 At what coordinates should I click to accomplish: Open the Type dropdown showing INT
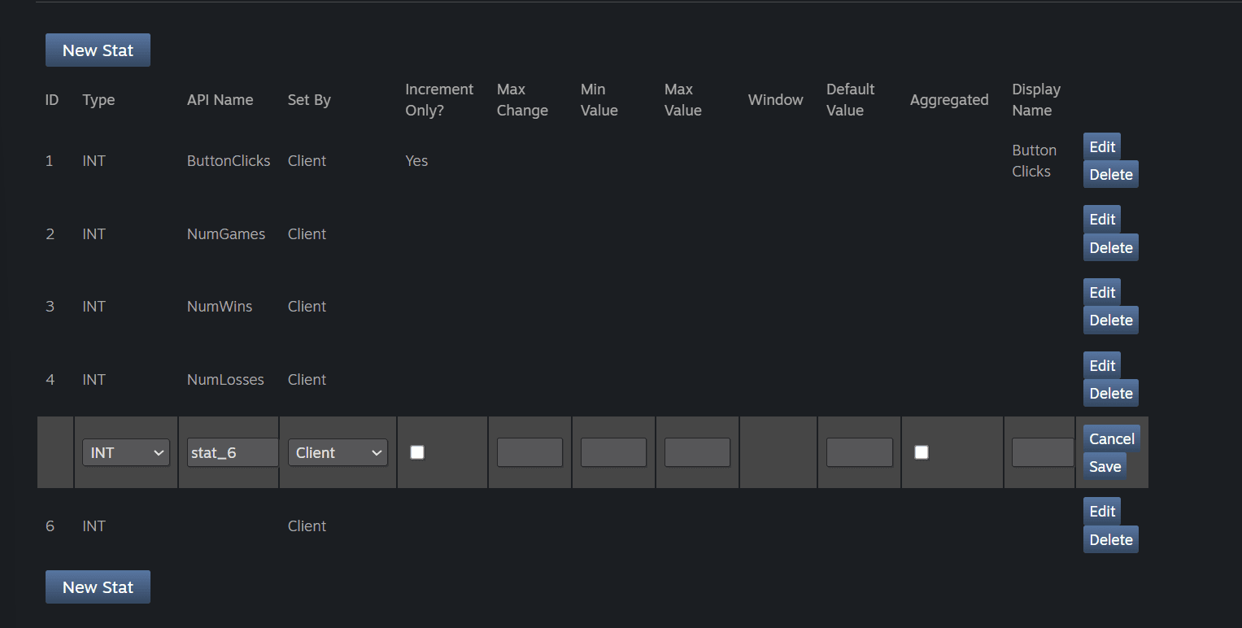click(x=125, y=452)
